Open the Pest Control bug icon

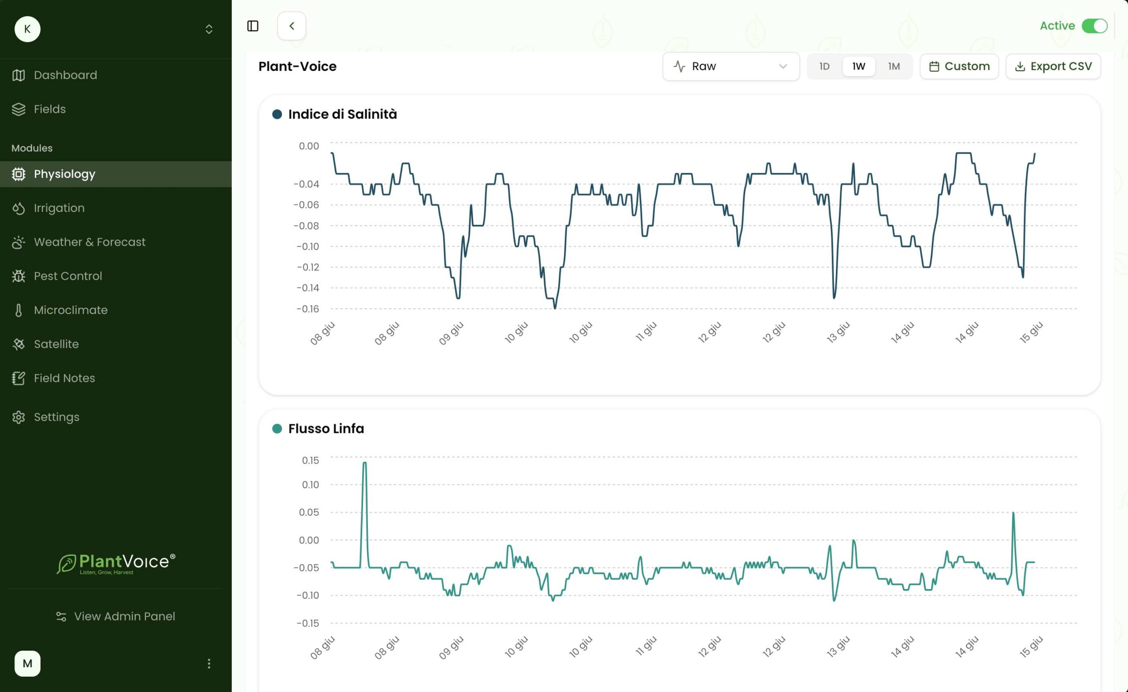[19, 276]
